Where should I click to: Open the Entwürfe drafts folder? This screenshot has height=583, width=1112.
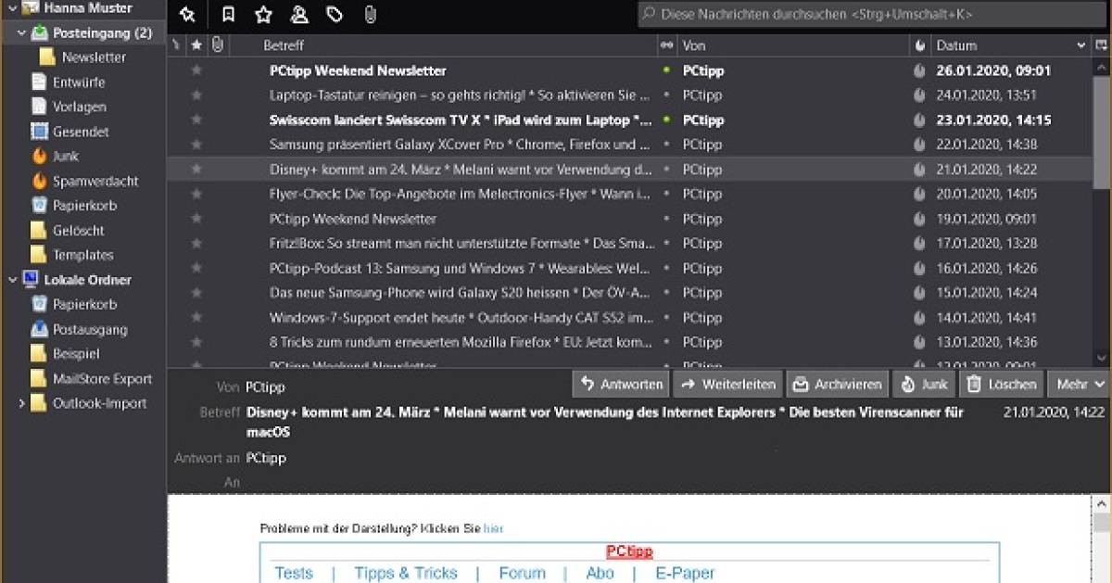point(79,82)
